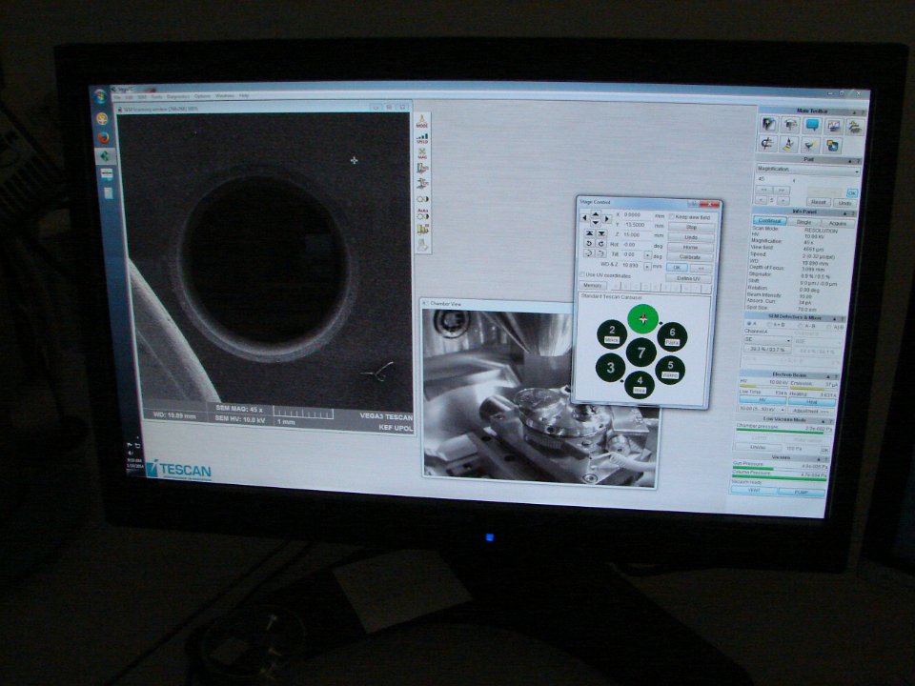Click Undo button in Stage Control
Viewport: 915px width, 686px height.
(691, 237)
